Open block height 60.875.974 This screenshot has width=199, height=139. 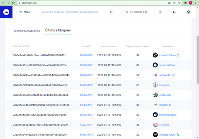[86, 95]
